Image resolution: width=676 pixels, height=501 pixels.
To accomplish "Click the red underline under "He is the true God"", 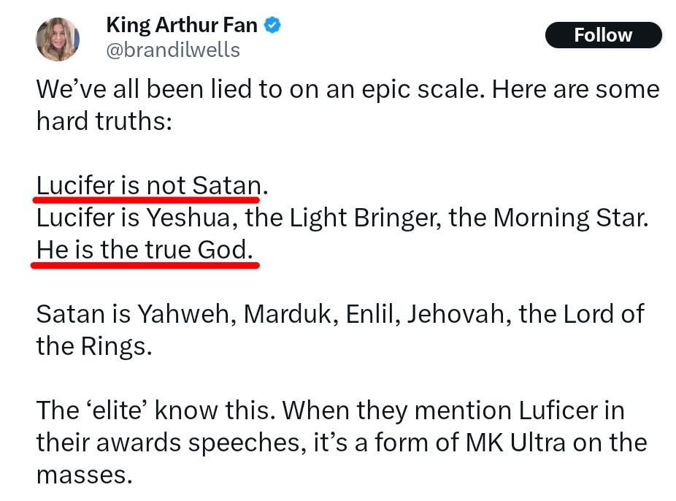I will tap(145, 265).
